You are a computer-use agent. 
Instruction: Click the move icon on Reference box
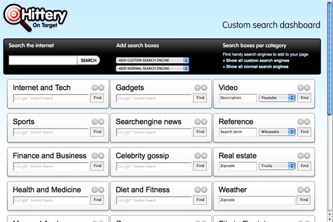300,121
